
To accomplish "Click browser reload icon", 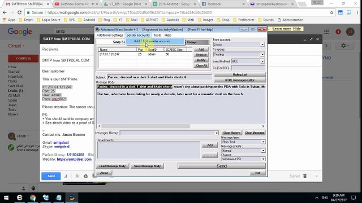I will click(x=19, y=12).
